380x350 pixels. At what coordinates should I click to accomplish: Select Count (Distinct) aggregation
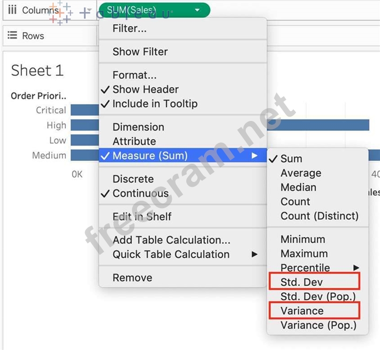tap(319, 216)
